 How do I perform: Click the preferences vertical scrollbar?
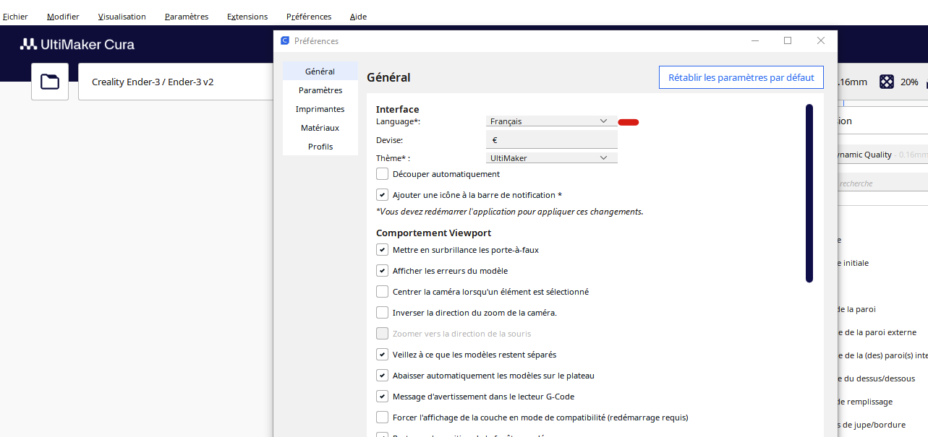pyautogui.click(x=809, y=194)
